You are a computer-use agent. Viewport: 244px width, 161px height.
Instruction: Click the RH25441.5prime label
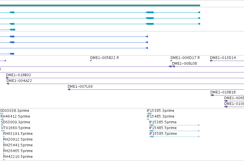[x=18, y=145]
